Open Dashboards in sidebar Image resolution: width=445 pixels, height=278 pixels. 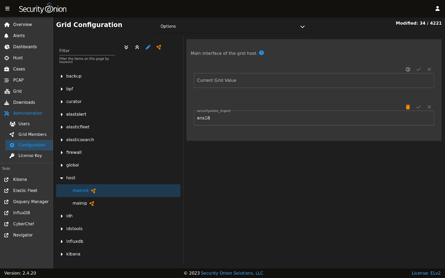26,47
